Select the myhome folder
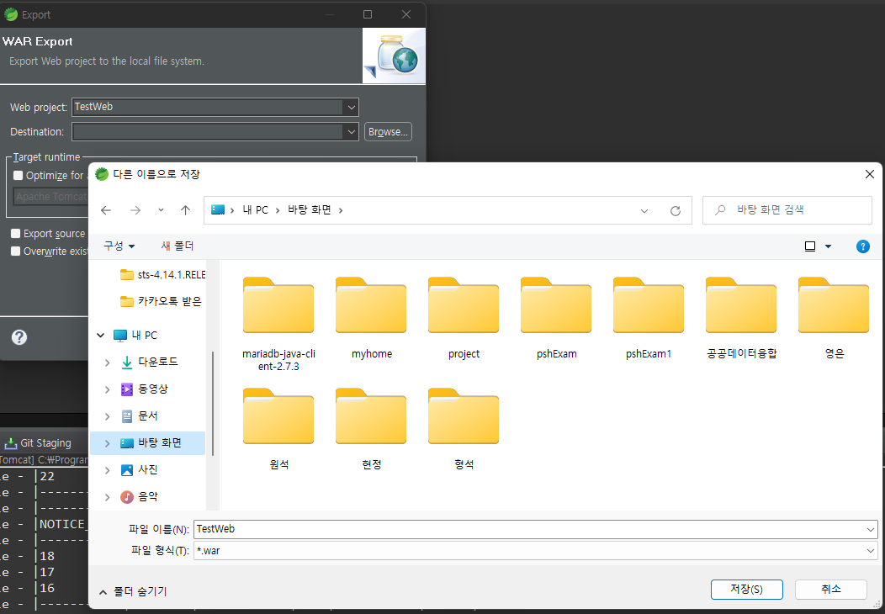Screen dimensions: 885x614 (371, 319)
